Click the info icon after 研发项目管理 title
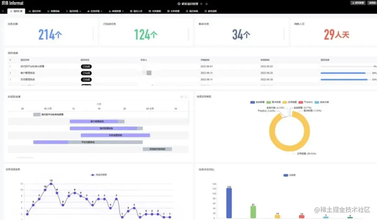Image resolution: width=377 pixels, height=220 pixels. pyautogui.click(x=201, y=3)
